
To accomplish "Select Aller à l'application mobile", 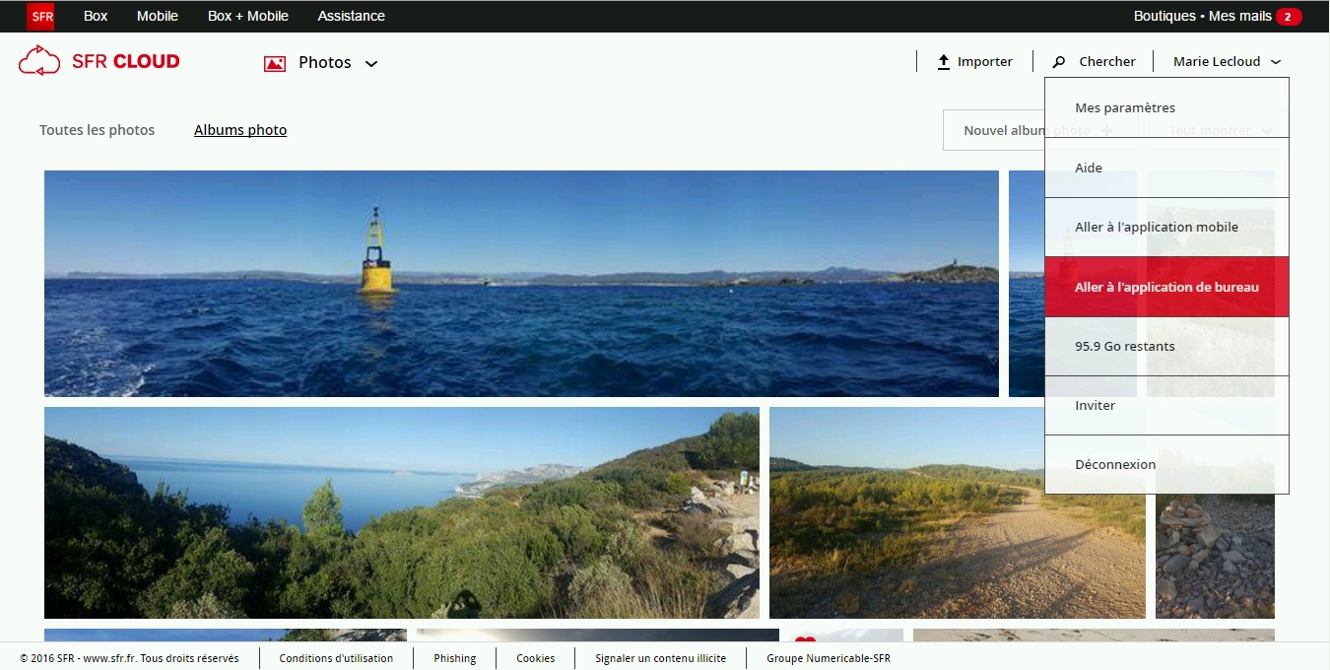I will click(x=1157, y=228).
